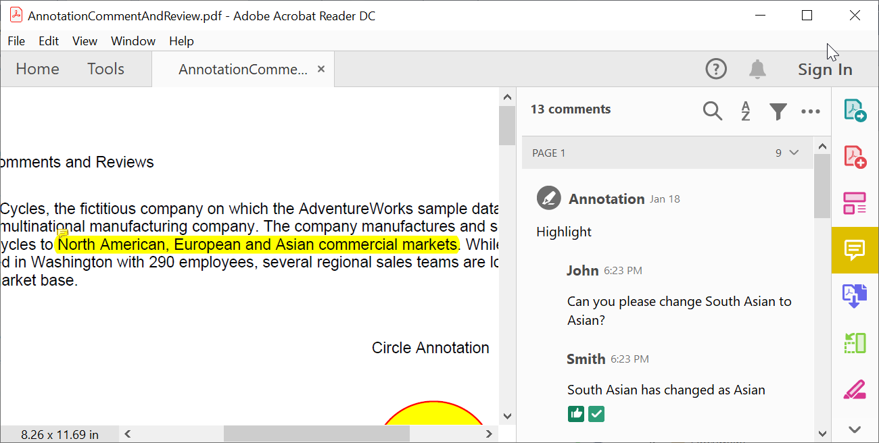Select the Create PDF tool icon
The width and height of the screenshot is (879, 443).
pyautogui.click(x=855, y=157)
